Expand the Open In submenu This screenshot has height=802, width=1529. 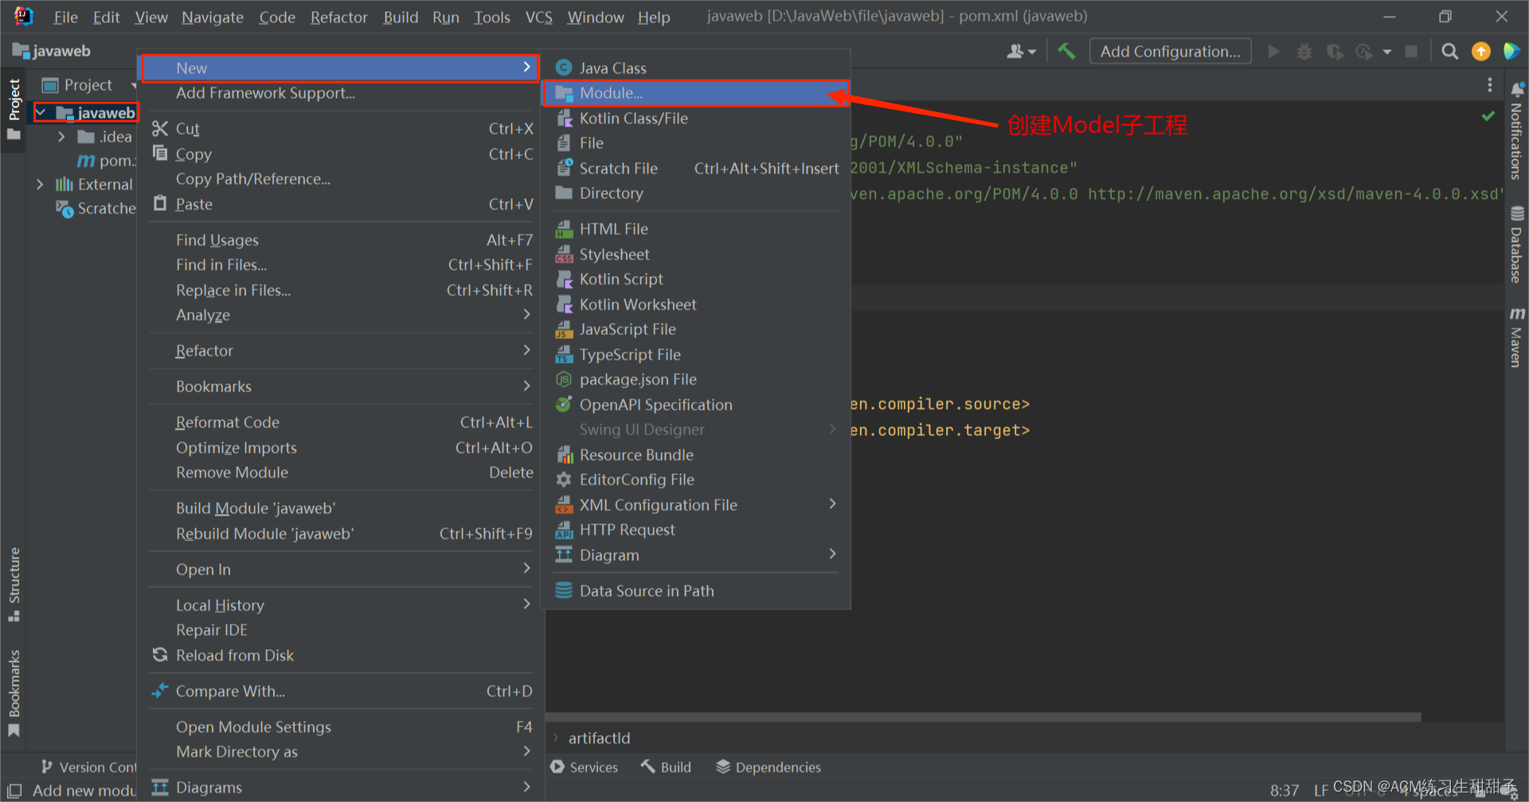(342, 570)
